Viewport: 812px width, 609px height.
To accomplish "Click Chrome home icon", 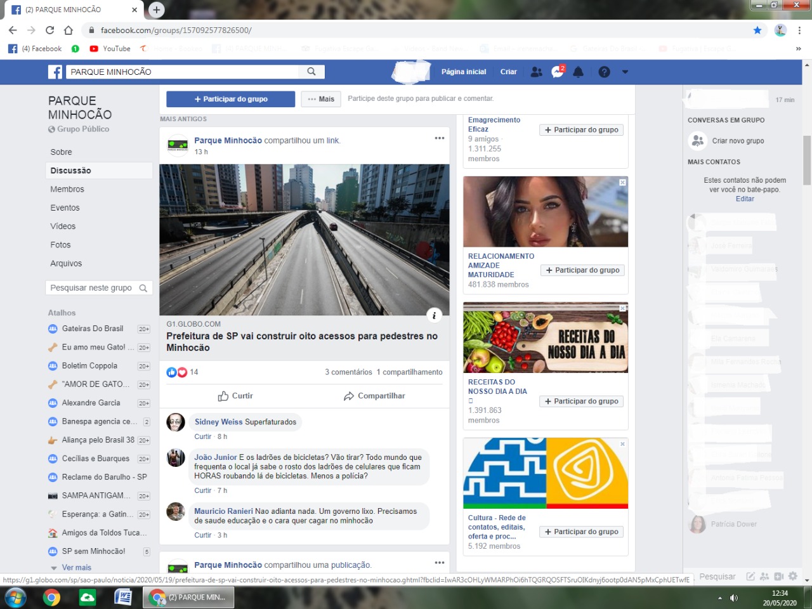I will click(69, 30).
